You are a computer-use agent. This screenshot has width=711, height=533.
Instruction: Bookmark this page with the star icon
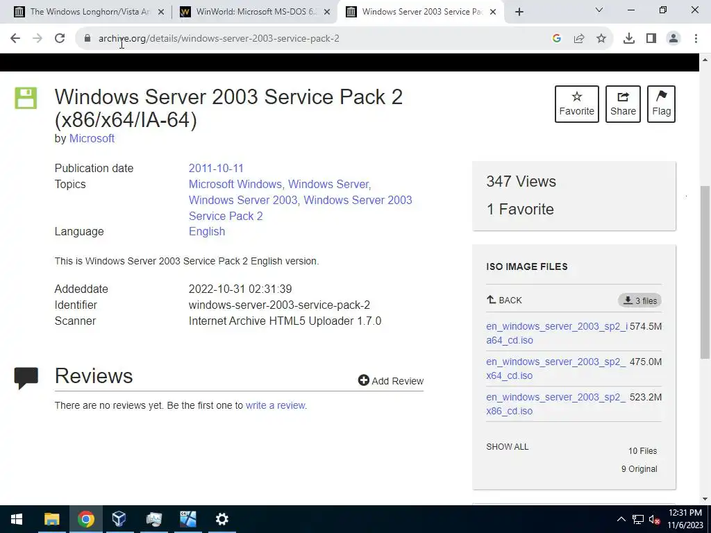(x=601, y=39)
